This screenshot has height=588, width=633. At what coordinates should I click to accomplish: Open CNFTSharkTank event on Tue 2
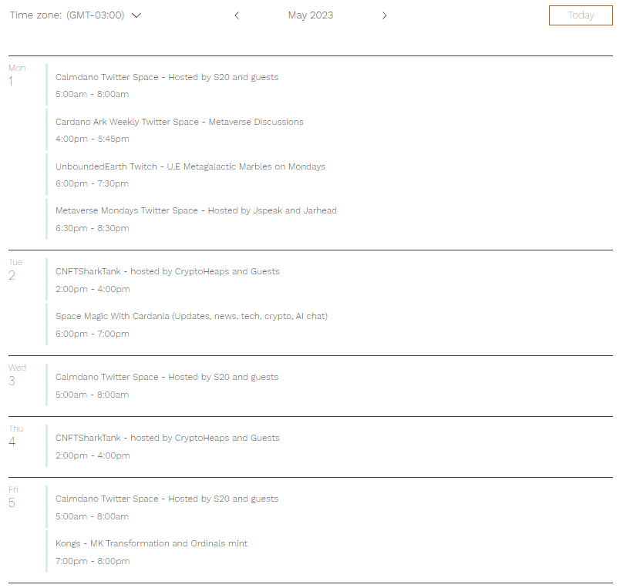167,271
